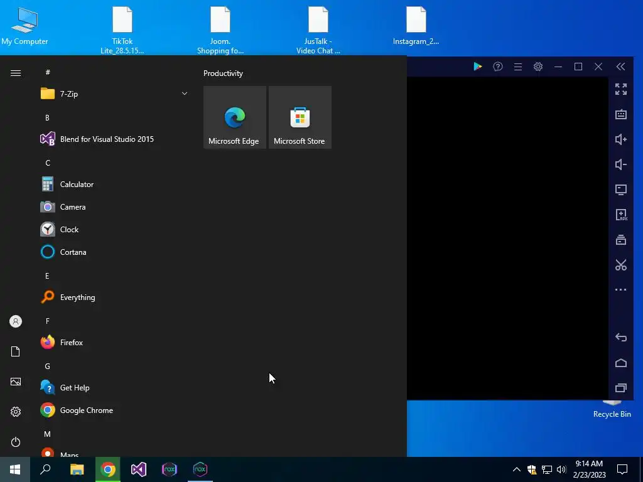Open the Microsoft Edge tile
Viewport: 643px width, 482px height.
[235, 117]
